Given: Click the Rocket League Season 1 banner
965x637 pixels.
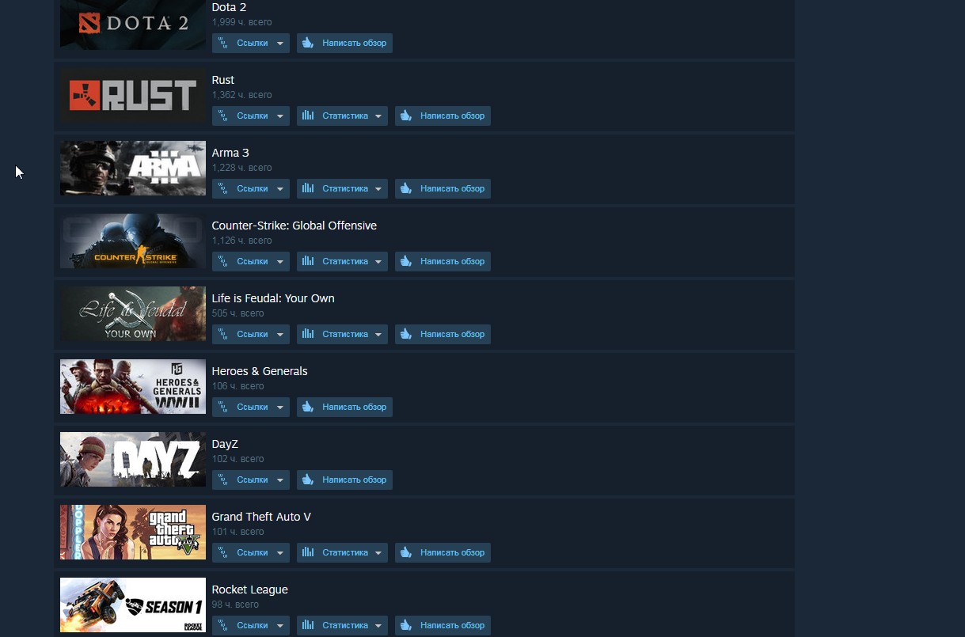Looking at the screenshot, I should point(133,605).
